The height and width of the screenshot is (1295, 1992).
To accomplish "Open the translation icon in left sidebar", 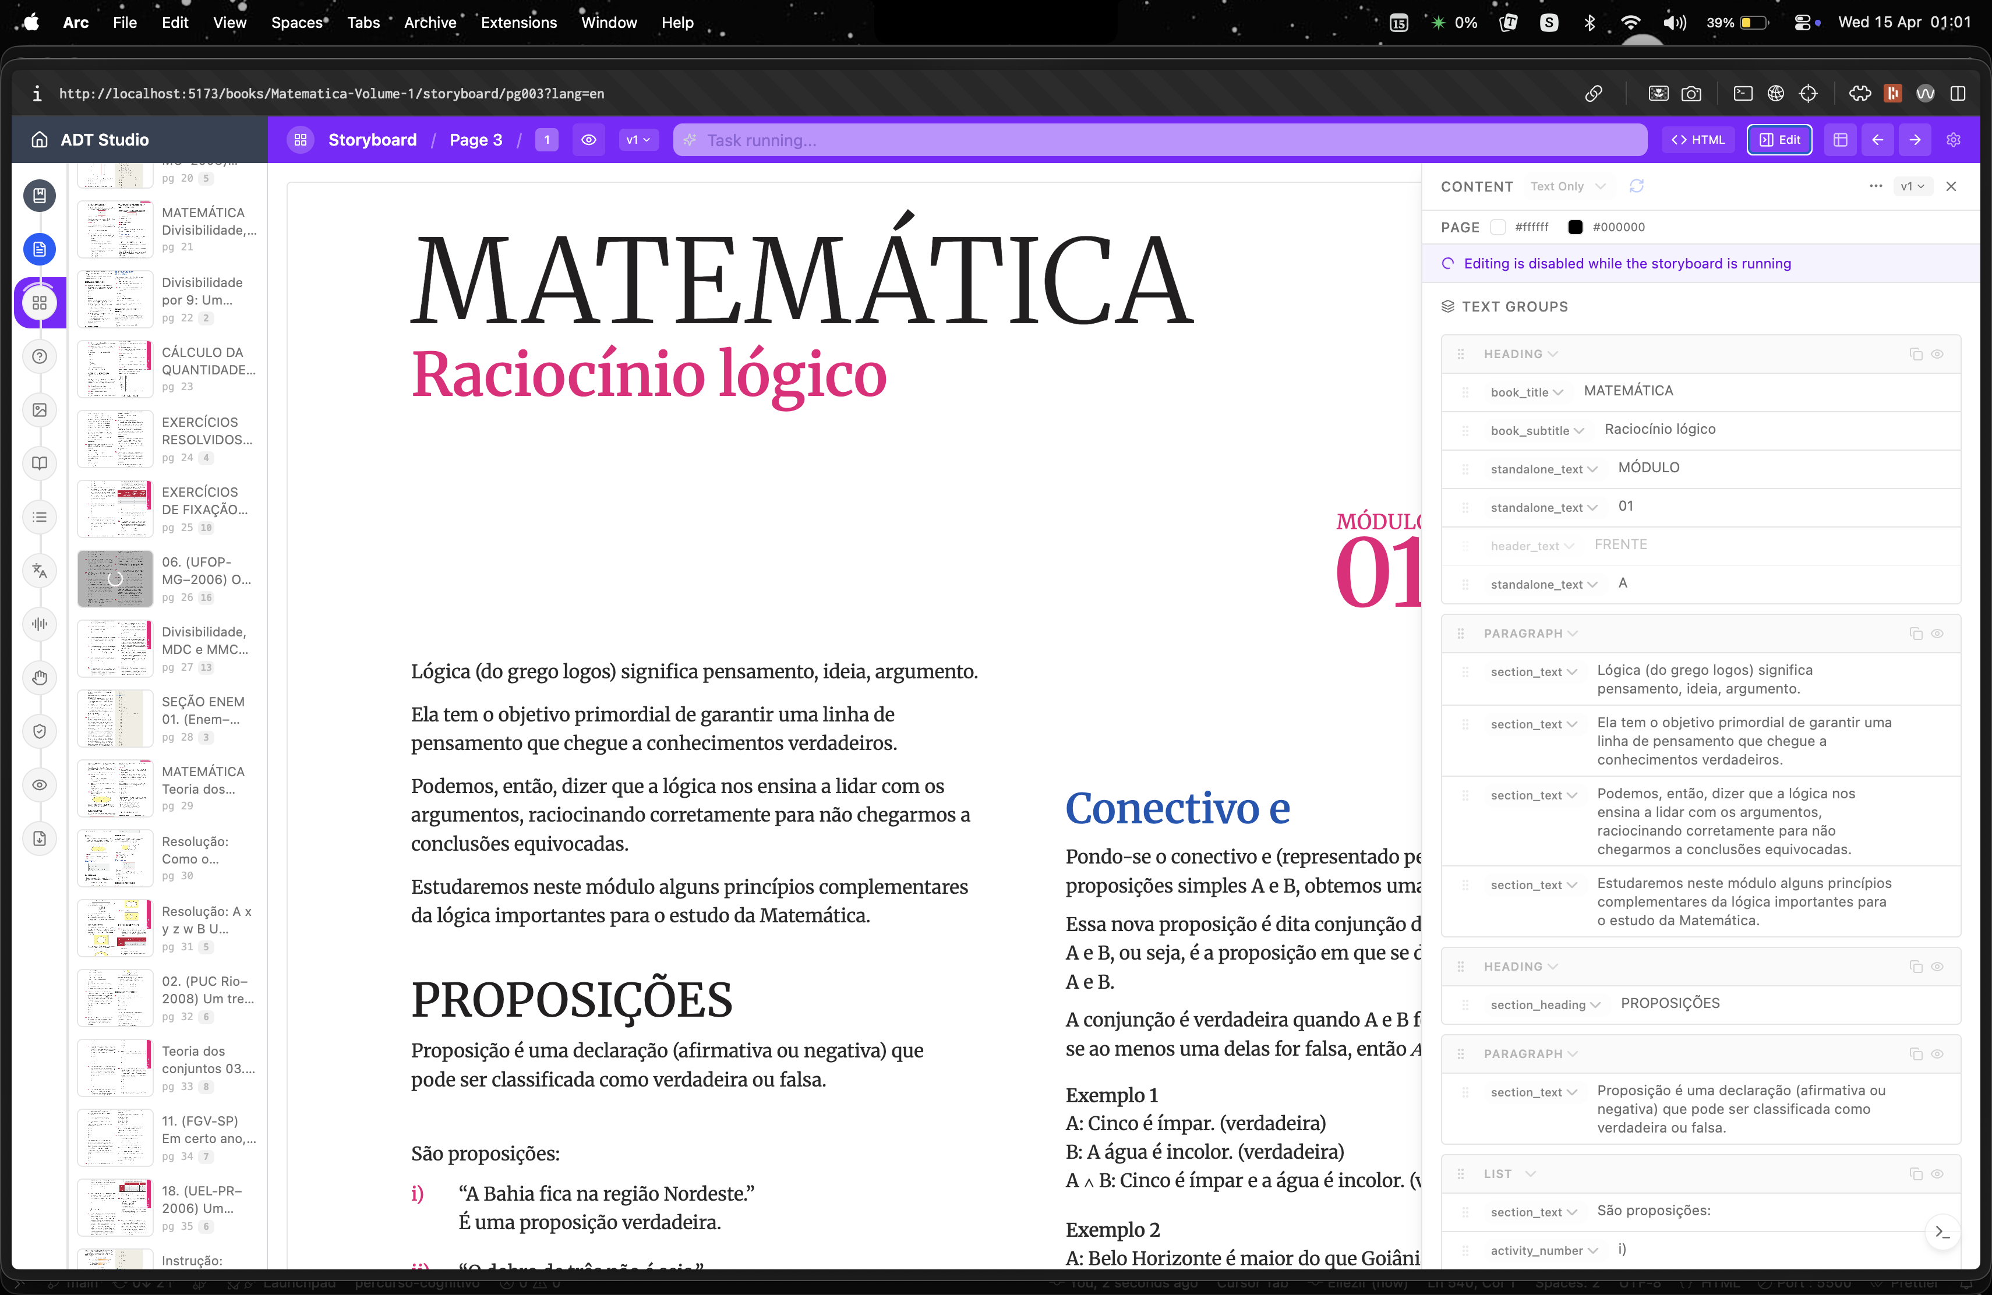I will [x=40, y=571].
